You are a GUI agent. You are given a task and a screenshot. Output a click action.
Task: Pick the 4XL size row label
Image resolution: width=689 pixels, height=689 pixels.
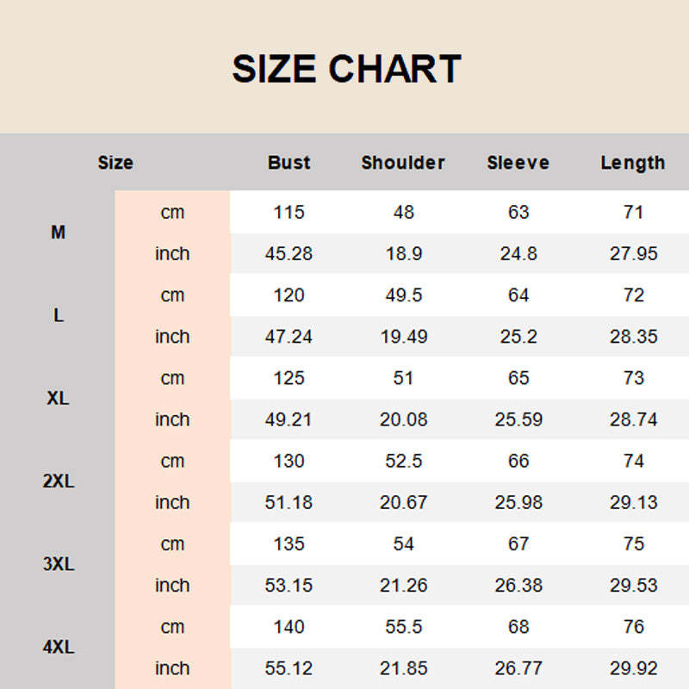click(x=58, y=647)
